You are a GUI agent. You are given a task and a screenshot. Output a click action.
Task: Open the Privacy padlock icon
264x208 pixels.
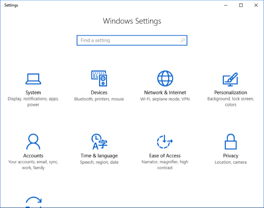pos(231,142)
